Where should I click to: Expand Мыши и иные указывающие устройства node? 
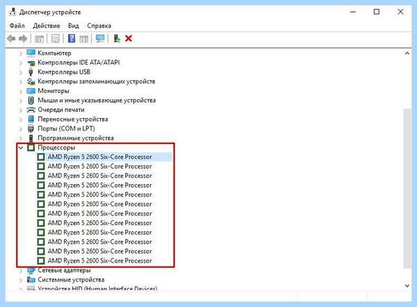tap(21, 101)
